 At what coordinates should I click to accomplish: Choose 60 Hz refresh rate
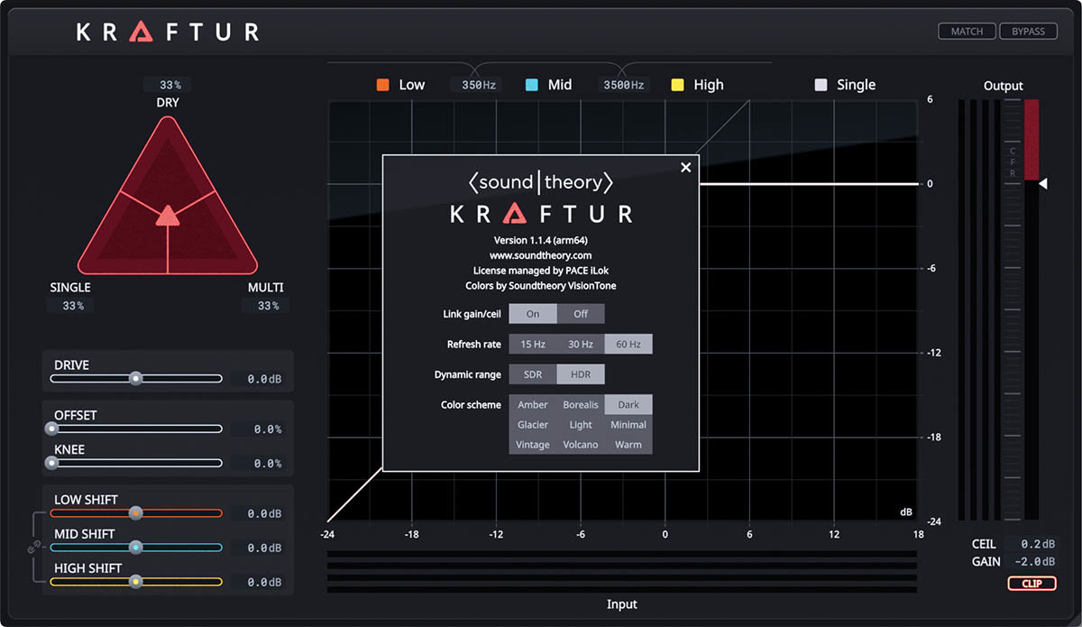click(x=628, y=344)
